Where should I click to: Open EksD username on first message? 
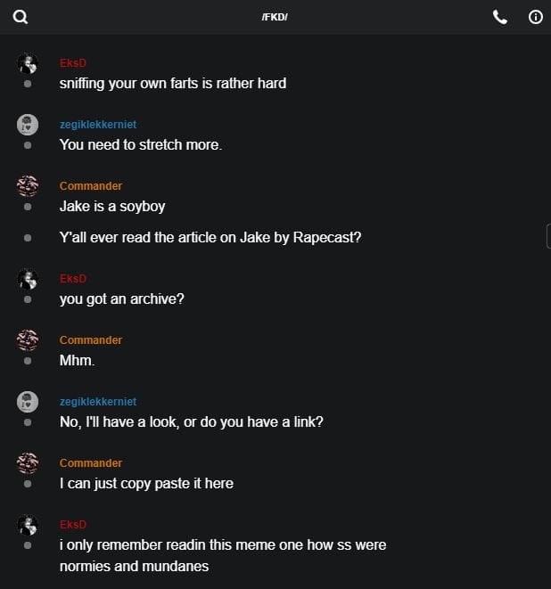tap(73, 63)
